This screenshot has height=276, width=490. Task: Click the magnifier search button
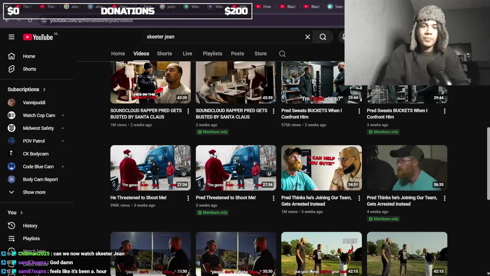(x=323, y=37)
